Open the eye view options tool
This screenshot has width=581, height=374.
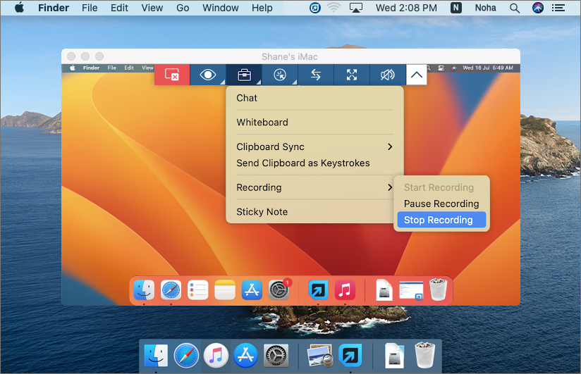pyautogui.click(x=208, y=75)
